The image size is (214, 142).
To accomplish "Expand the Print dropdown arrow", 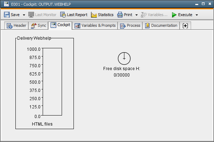I will tap(137, 15).
